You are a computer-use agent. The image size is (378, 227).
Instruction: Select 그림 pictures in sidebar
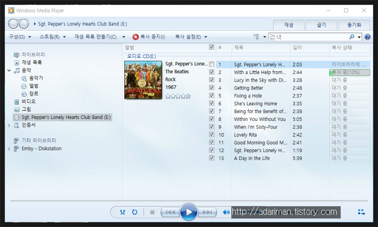click(26, 109)
